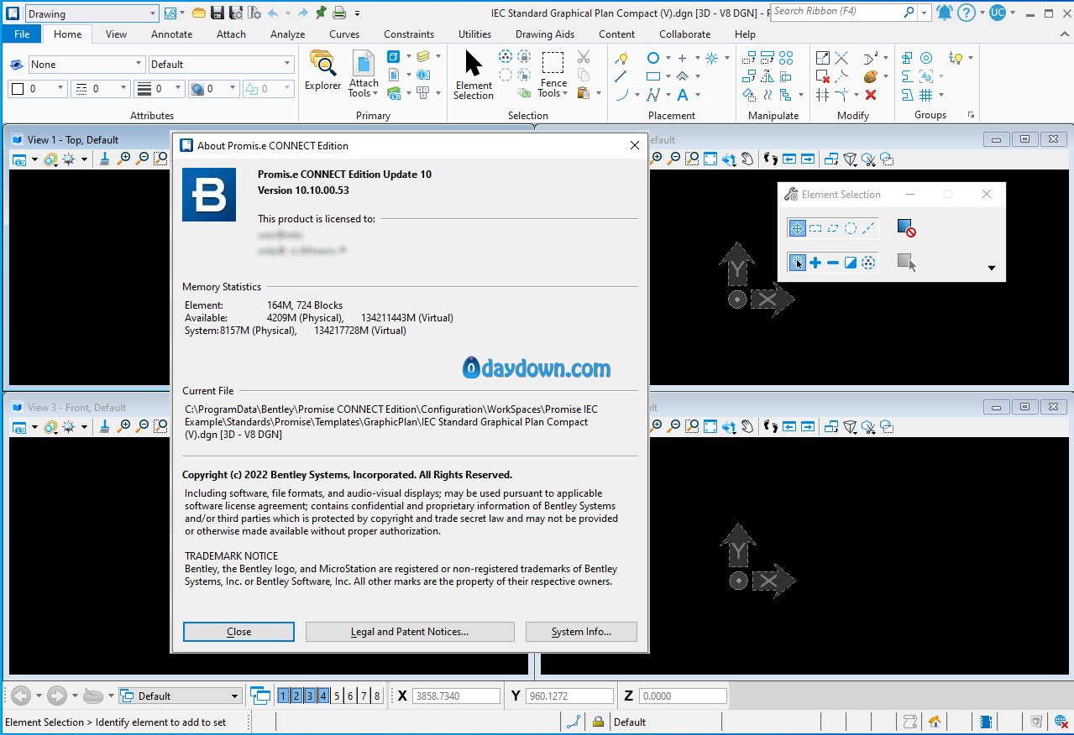Click the Attach Tools icon
This screenshot has width=1074, height=735.
(364, 73)
